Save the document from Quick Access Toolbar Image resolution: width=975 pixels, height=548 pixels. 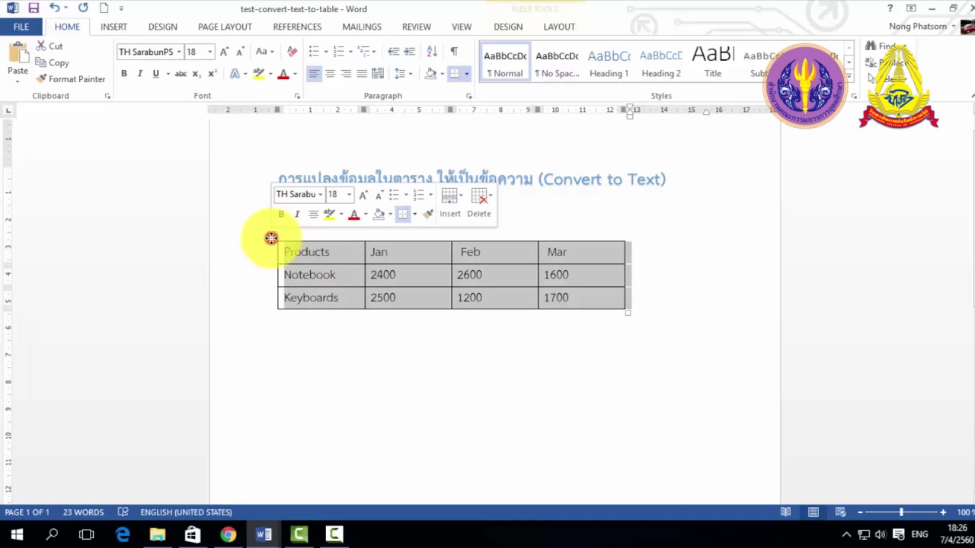coord(34,8)
